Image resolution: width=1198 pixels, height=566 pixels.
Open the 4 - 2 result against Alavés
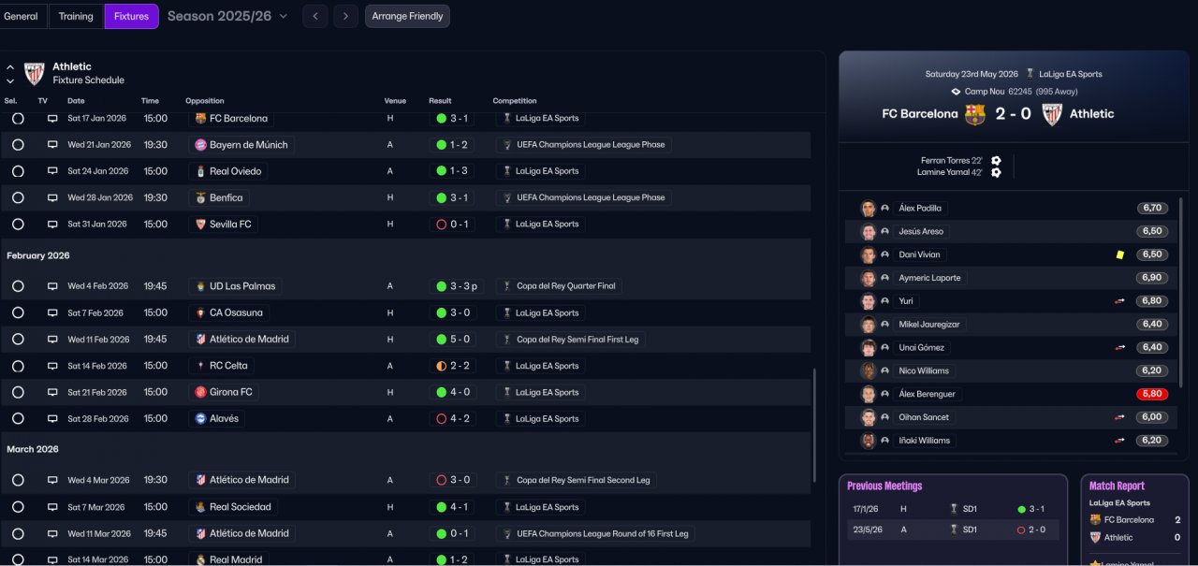click(x=454, y=419)
